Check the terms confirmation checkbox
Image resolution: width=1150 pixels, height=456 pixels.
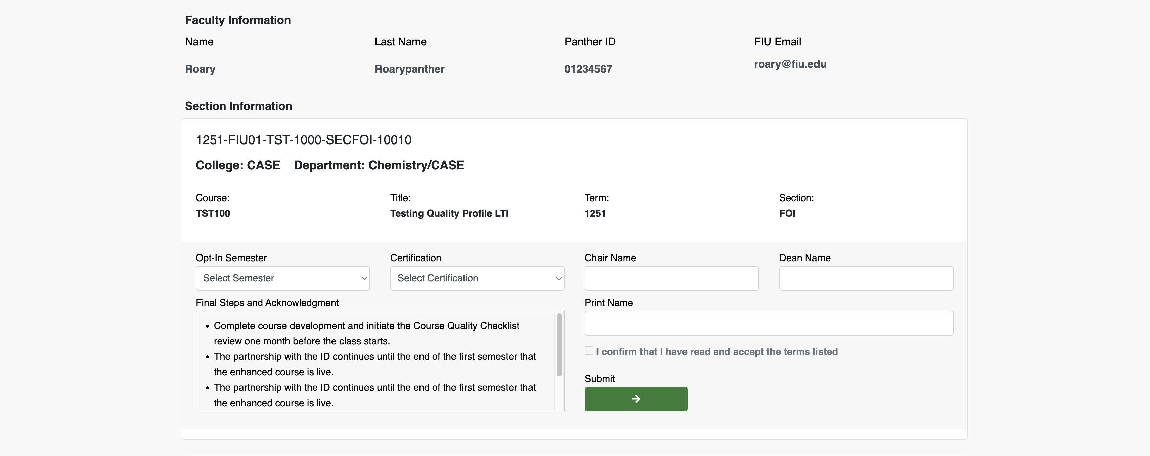(589, 351)
